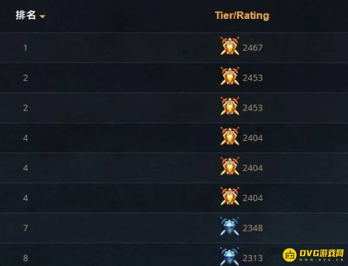Select the rank 1 leaderboard row number
The image size is (348, 266).
[x=26, y=48]
